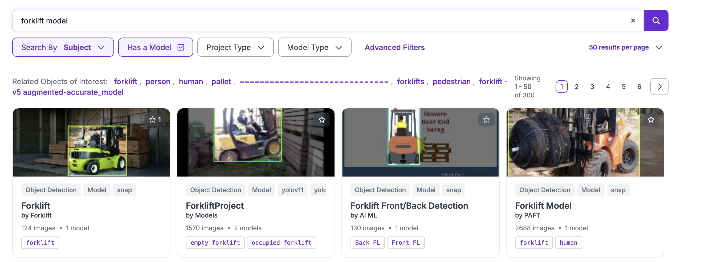Image resolution: width=701 pixels, height=262 pixels.
Task: Go to next results page arrow
Action: click(659, 87)
